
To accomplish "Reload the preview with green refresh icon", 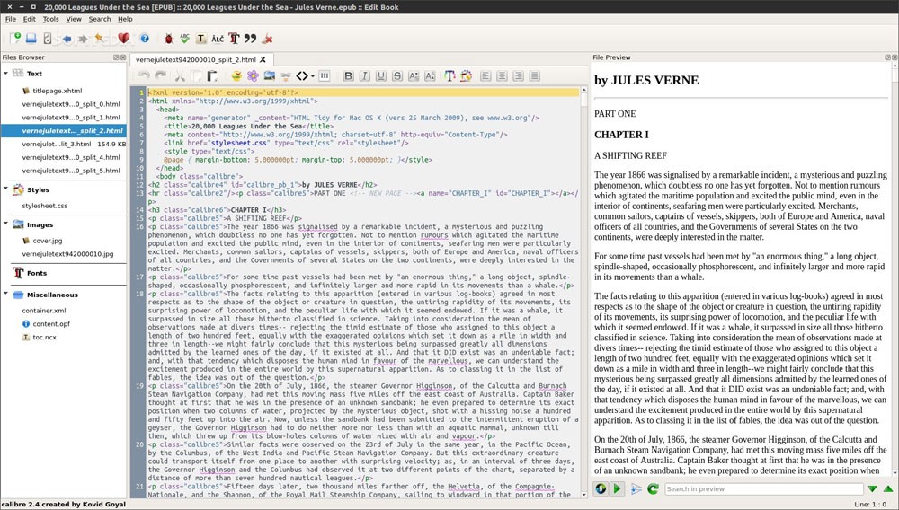I will coord(653,489).
